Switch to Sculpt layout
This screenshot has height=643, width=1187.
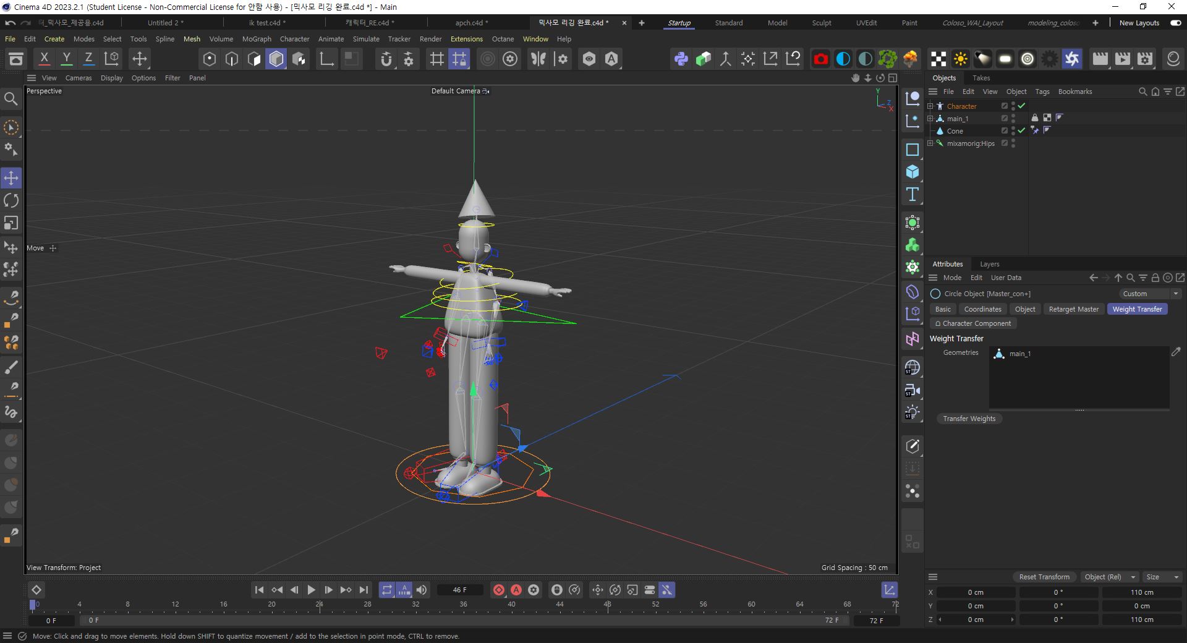tap(822, 23)
